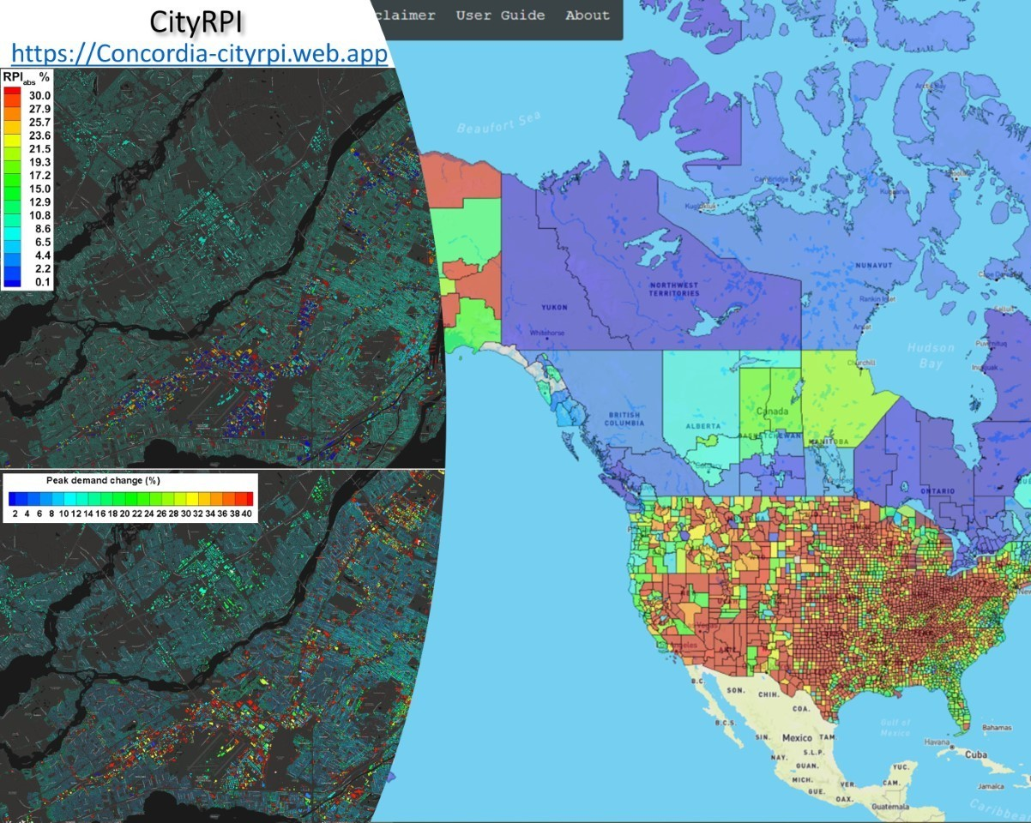Select the Northwest Territories map region
Viewport: 1031px width, 823px height.
tap(673, 288)
